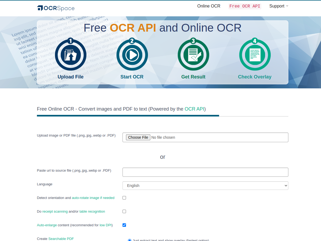Screen dimensions: 321x241
Task: Focus the paste URL input field
Action: [205, 172]
